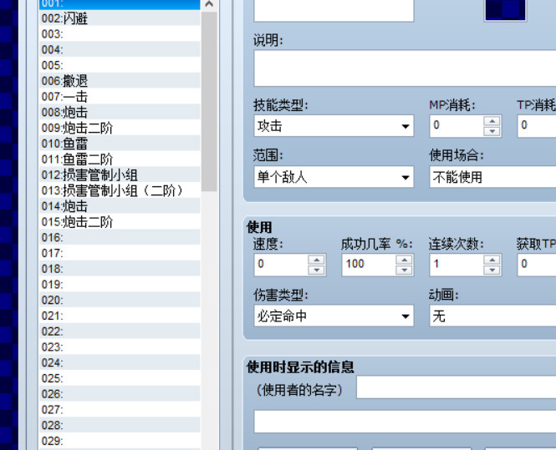Select empty skill slot 025

120,378
